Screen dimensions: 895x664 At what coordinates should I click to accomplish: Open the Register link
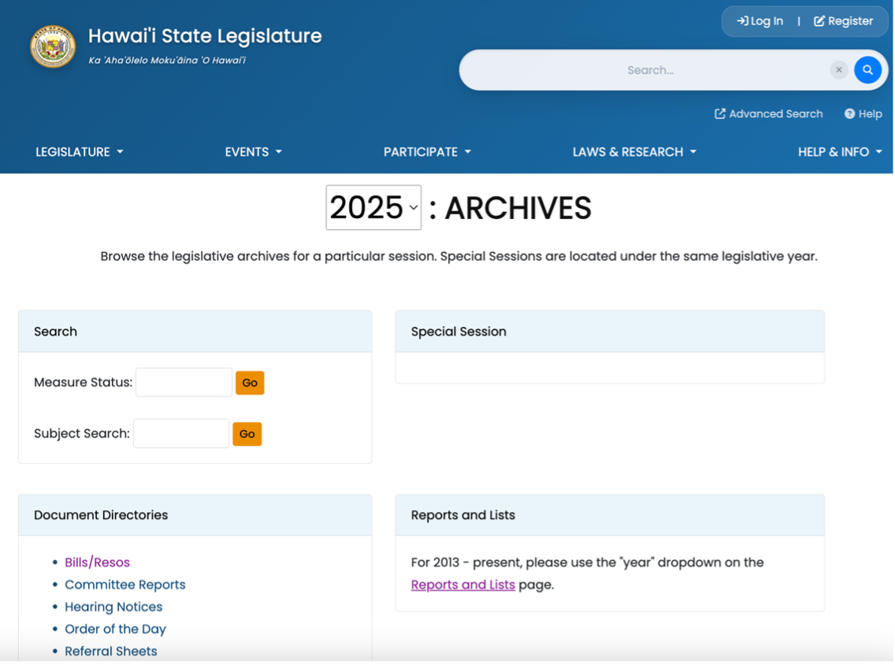click(843, 21)
